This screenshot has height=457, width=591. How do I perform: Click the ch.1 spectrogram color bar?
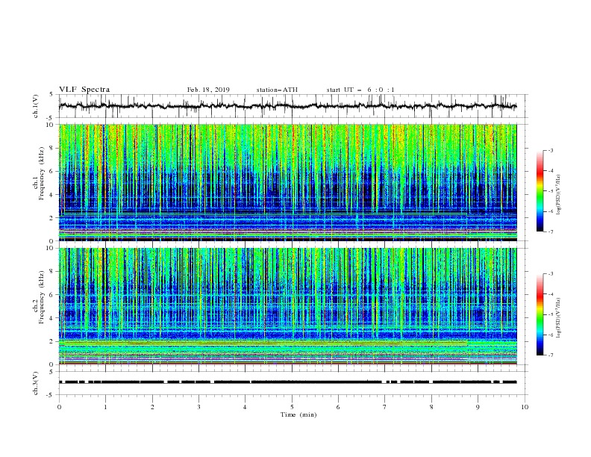coord(540,191)
